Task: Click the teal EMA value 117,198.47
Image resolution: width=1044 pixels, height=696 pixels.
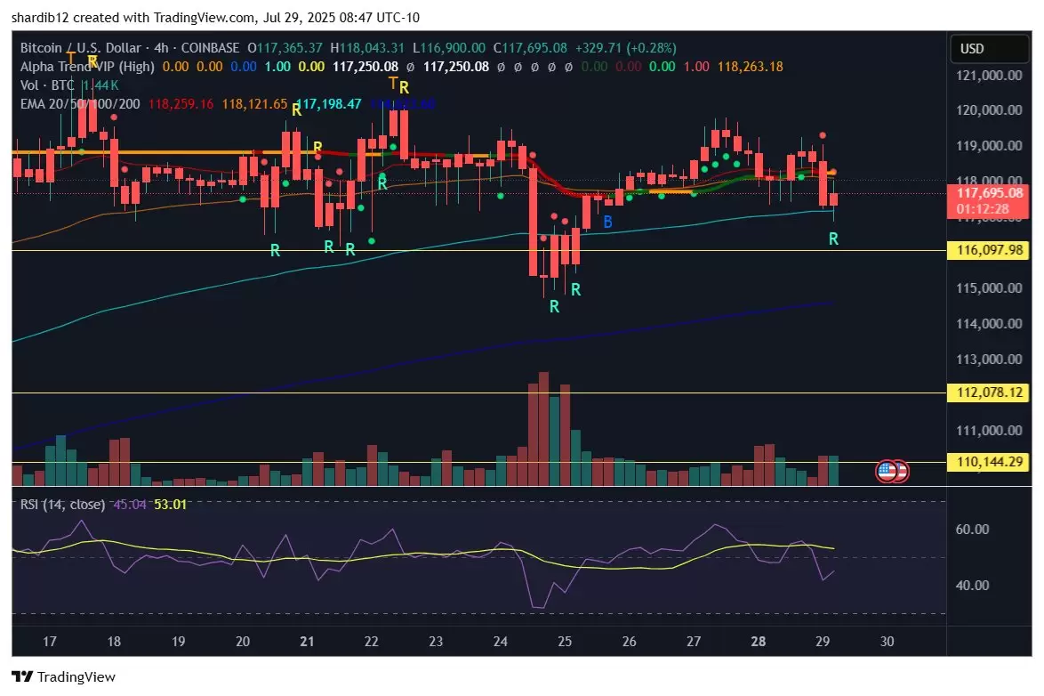Action: point(329,104)
